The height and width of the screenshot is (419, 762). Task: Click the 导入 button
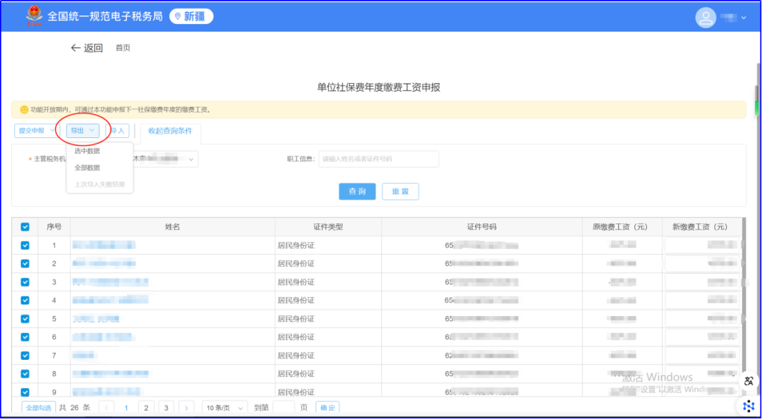[x=117, y=130]
